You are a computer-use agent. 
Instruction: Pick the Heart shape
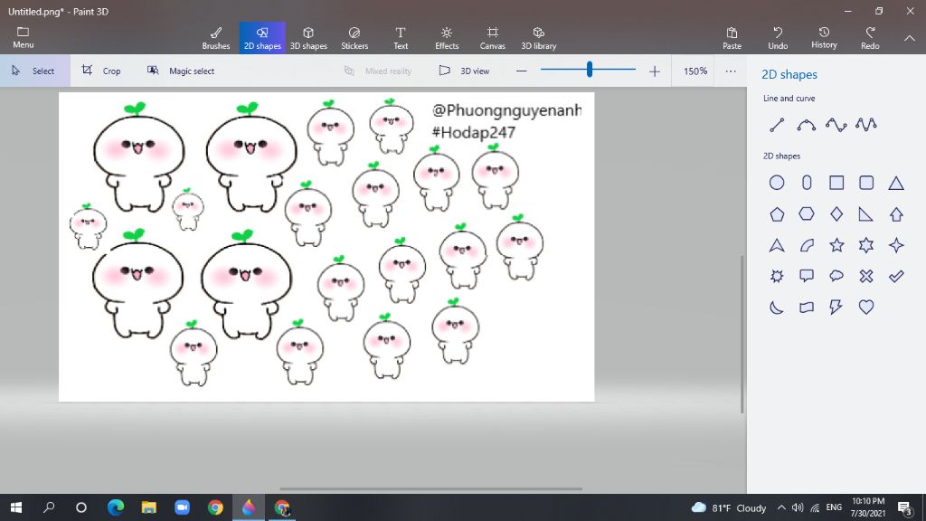(866, 308)
